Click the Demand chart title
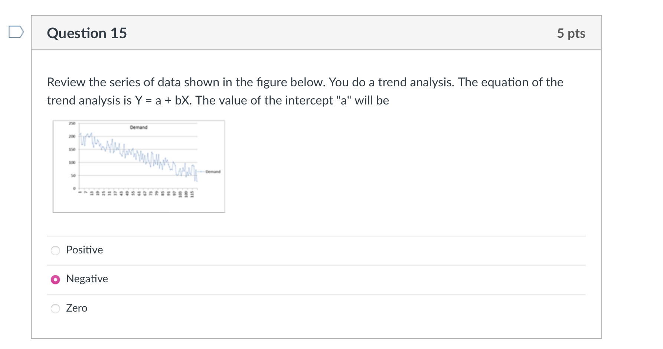 coord(138,127)
